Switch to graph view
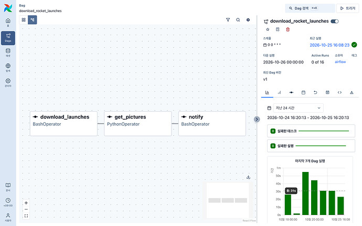 (x=33, y=20)
